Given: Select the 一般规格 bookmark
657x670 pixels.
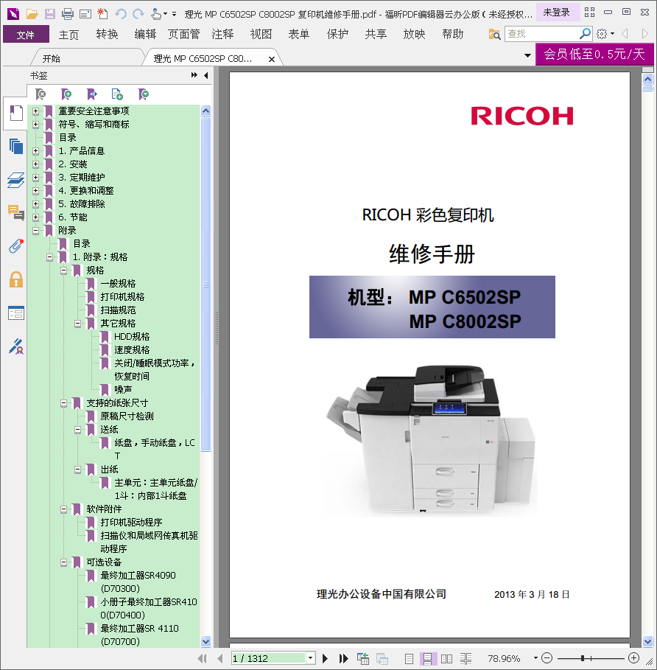Looking at the screenshot, I should (119, 284).
